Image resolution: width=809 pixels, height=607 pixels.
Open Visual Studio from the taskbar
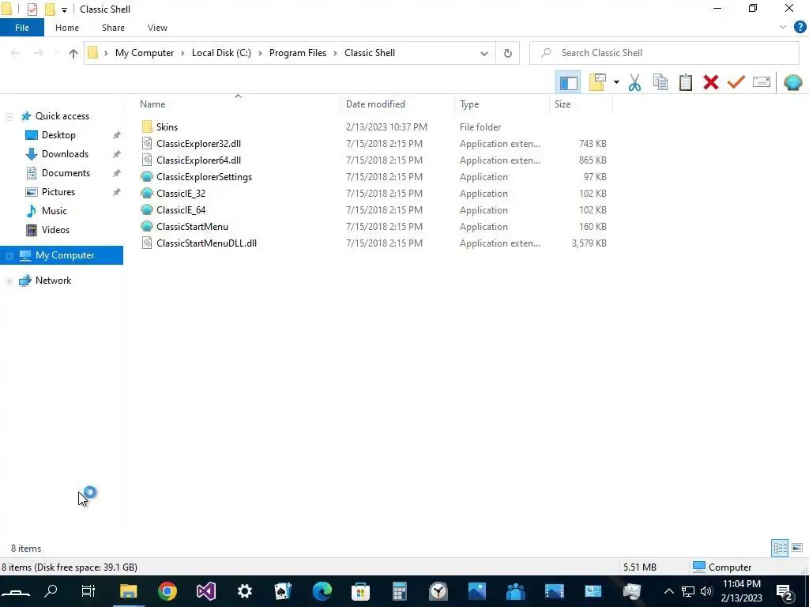206,591
